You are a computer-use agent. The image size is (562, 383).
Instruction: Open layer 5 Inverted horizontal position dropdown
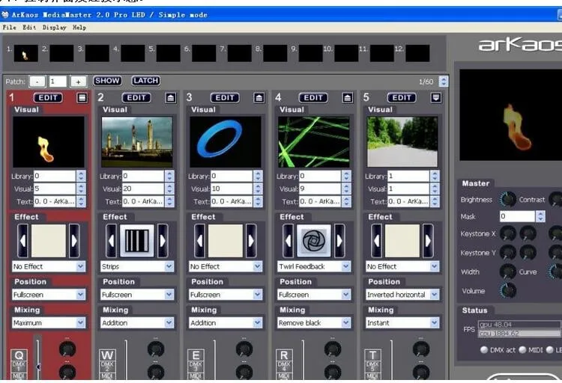[402, 295]
